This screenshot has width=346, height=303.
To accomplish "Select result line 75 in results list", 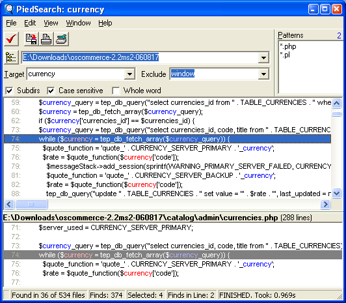I will (x=167, y=148).
